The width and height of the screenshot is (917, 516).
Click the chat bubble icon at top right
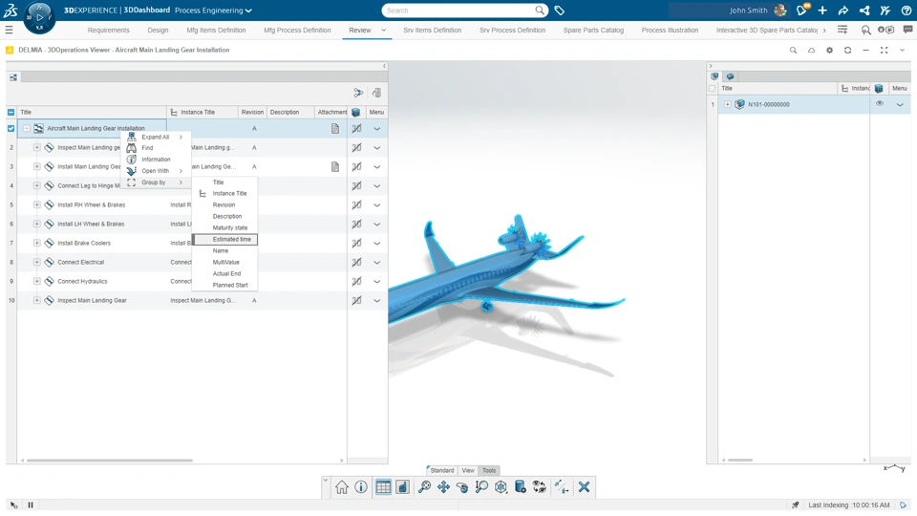tap(907, 30)
